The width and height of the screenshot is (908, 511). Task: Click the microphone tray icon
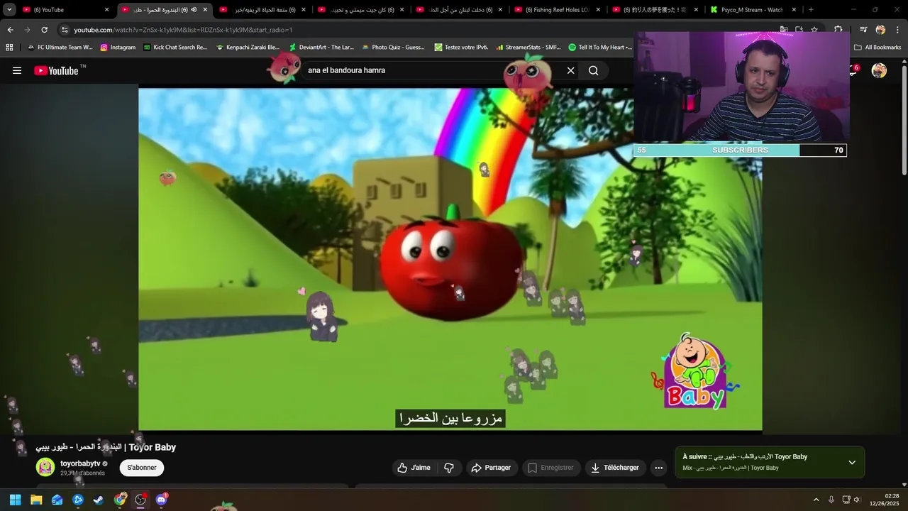(x=831, y=500)
